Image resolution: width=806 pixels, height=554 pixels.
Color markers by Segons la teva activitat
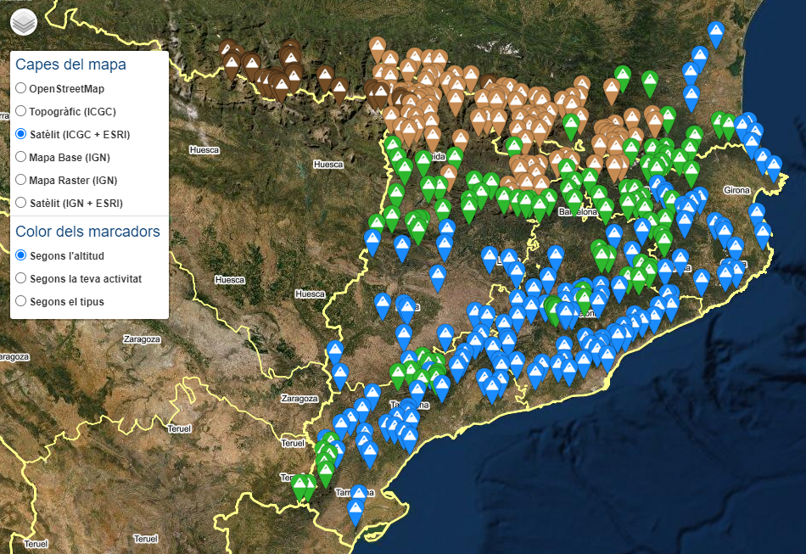pyautogui.click(x=20, y=278)
